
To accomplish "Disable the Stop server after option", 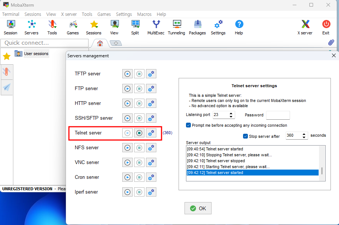I will pyautogui.click(x=245, y=136).
